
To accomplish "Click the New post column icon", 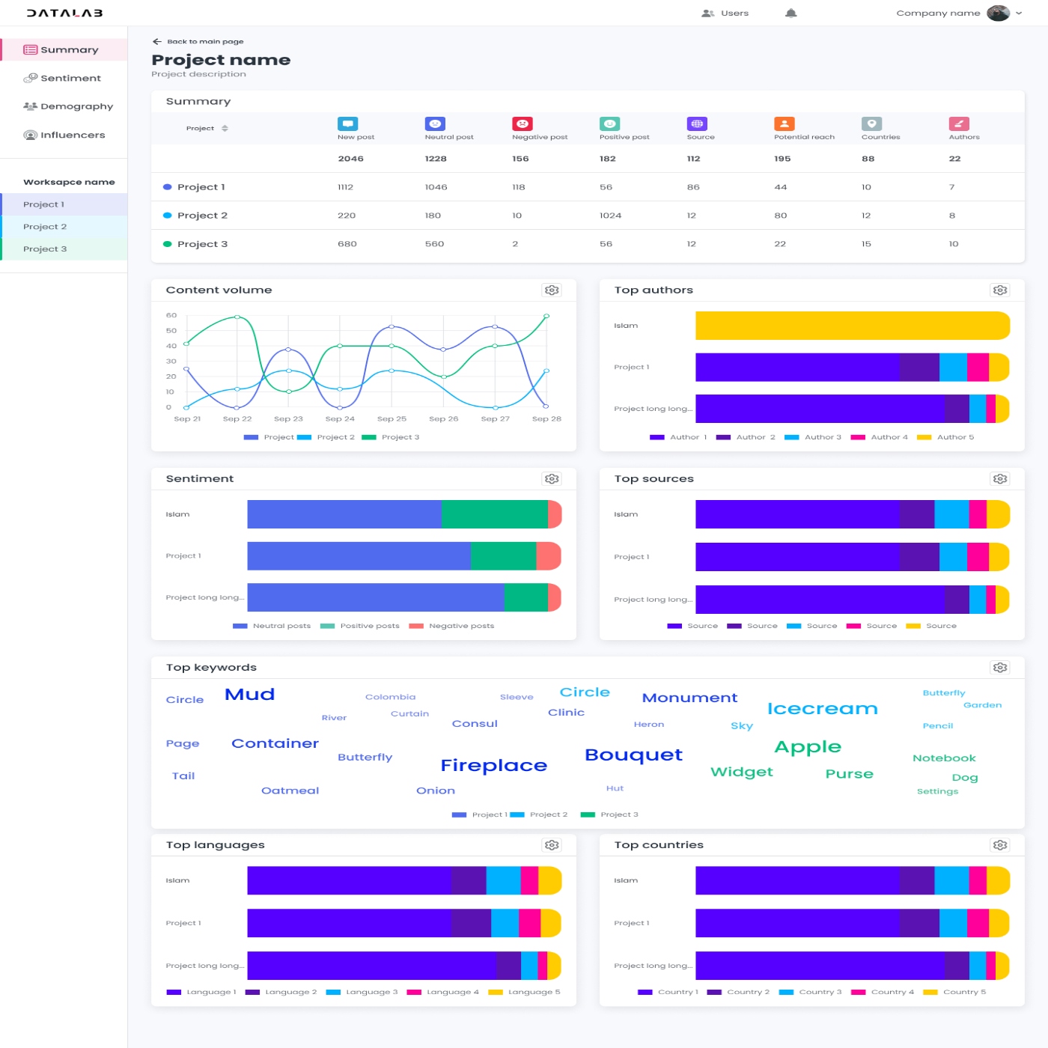I will pyautogui.click(x=347, y=124).
